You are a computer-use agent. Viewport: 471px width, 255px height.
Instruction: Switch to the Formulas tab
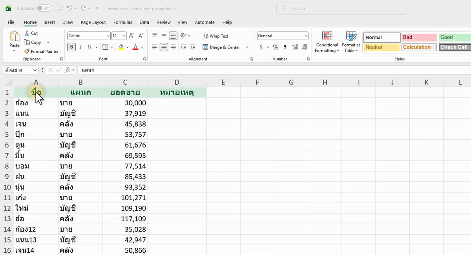(x=123, y=22)
